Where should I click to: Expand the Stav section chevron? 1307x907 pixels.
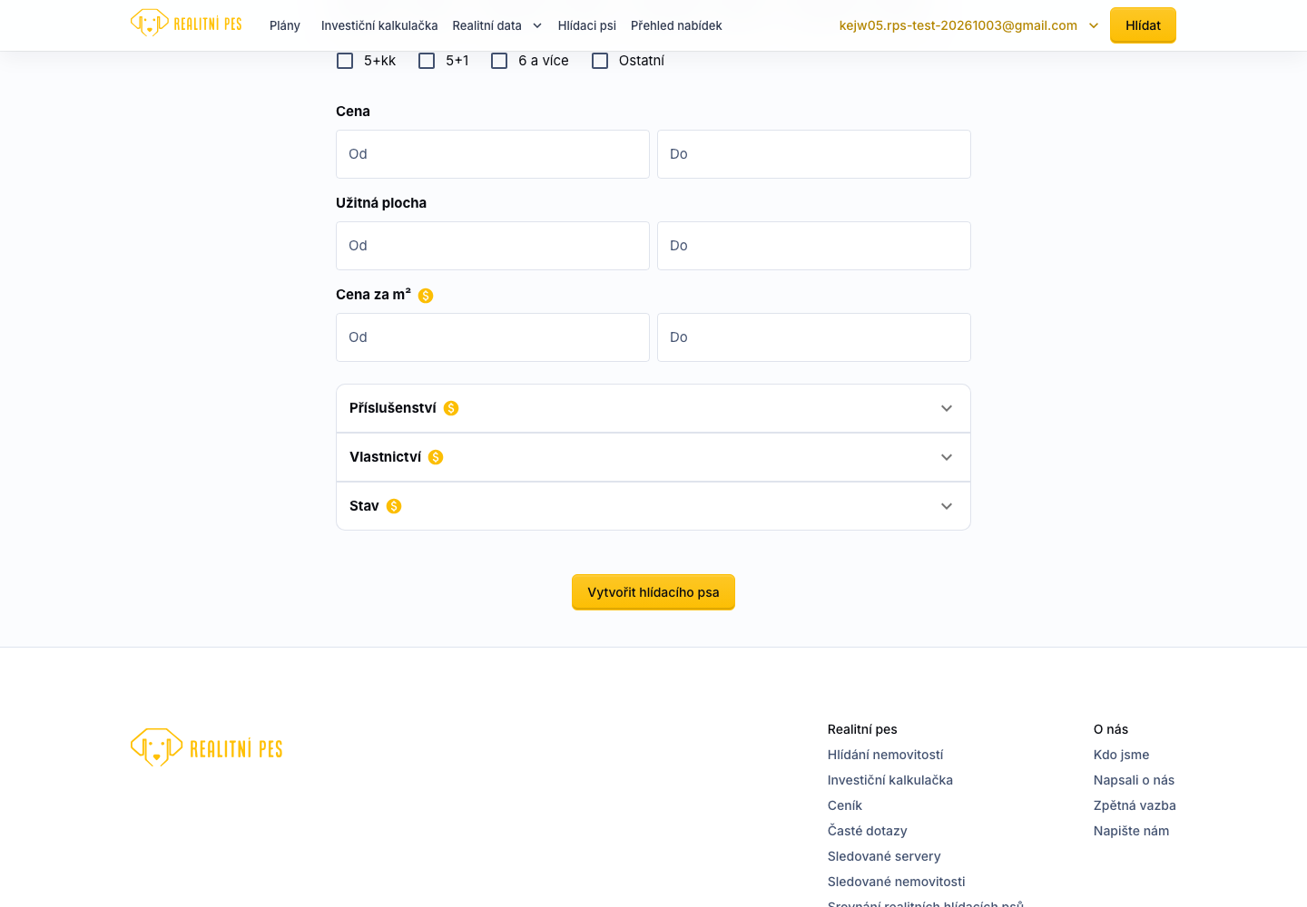pyautogui.click(x=947, y=506)
